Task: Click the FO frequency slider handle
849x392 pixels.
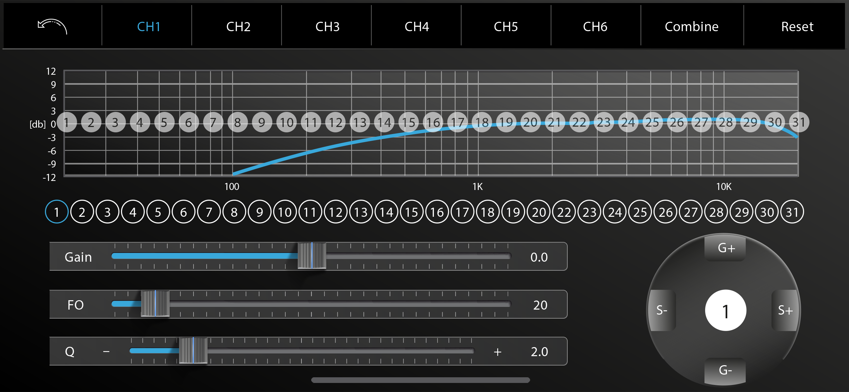Action: click(x=155, y=304)
